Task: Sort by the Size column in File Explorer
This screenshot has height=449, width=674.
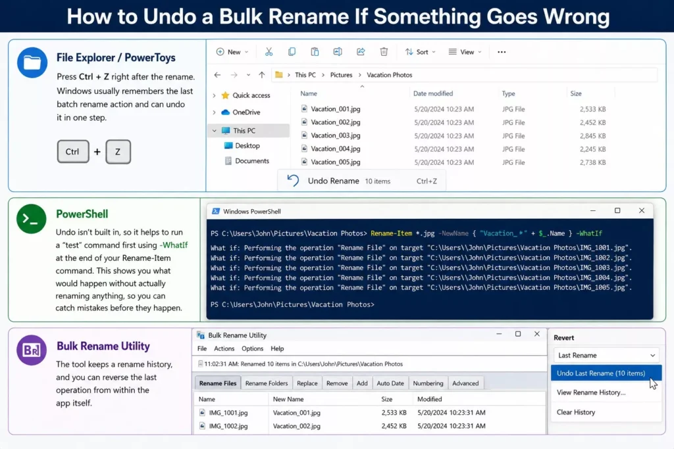Action: tap(575, 93)
